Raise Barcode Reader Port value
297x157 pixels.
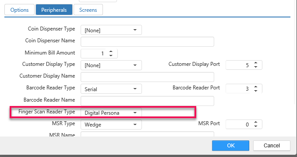[256, 87]
